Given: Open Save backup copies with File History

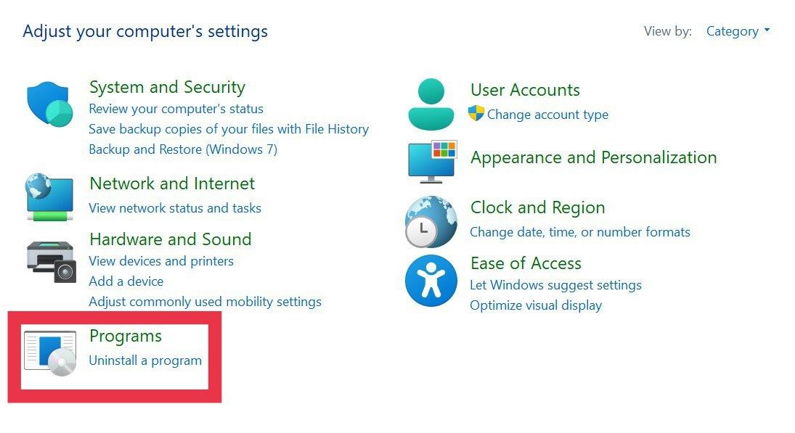Looking at the screenshot, I should pos(229,129).
